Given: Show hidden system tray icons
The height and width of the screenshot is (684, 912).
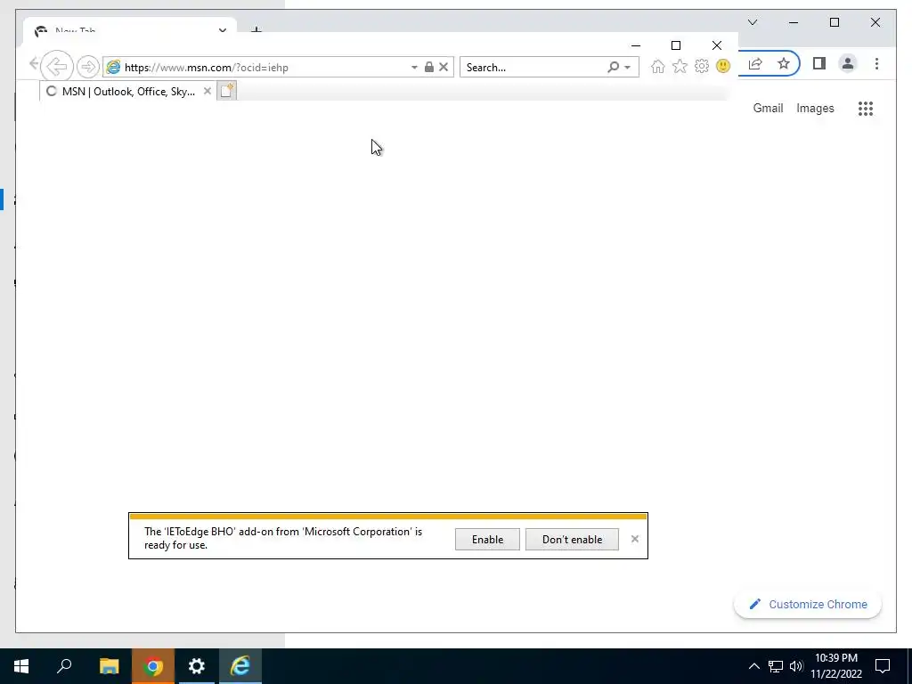Looking at the screenshot, I should coord(753,666).
